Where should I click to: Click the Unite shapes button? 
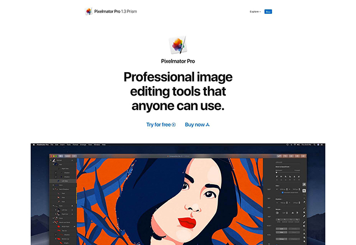point(279,219)
